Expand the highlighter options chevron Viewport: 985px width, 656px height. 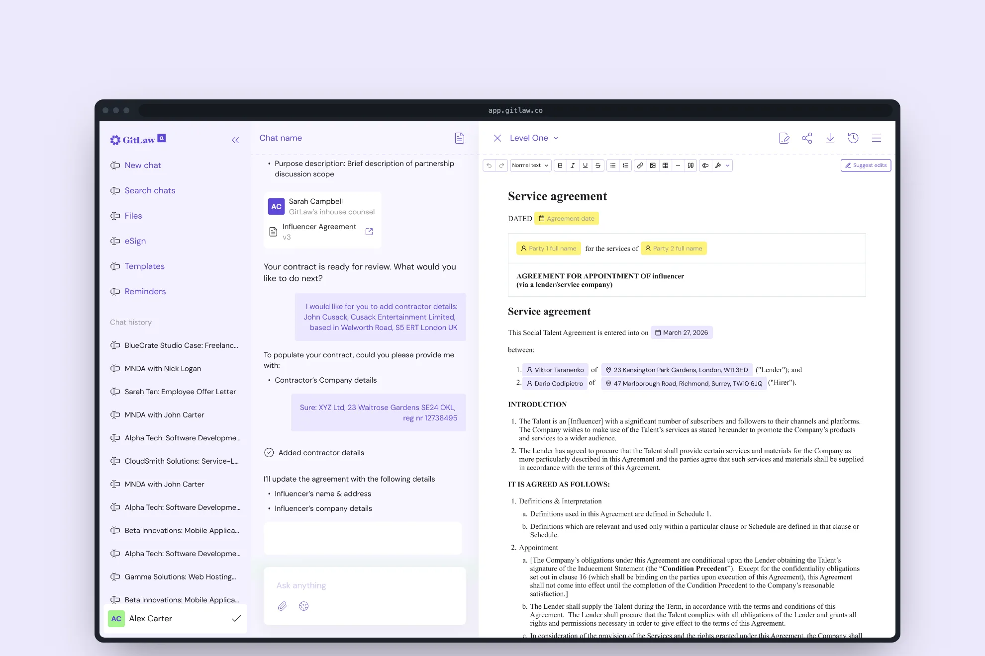(728, 165)
